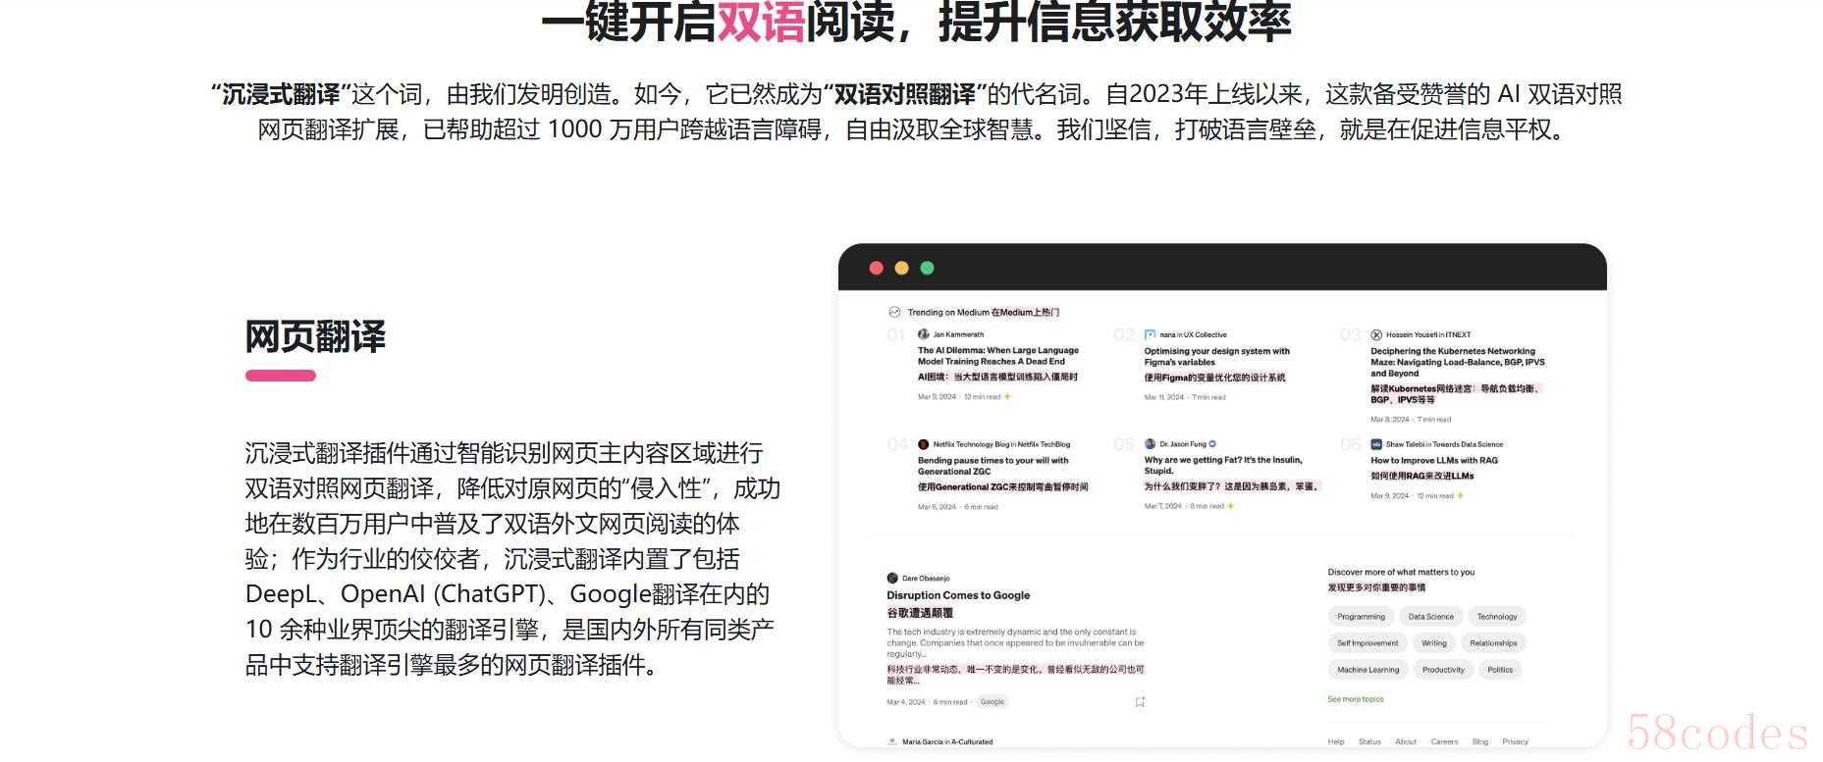This screenshot has width=1823, height=762.
Task: Click the bold 沉浸式翻译 phrase in intro
Action: pos(281,95)
